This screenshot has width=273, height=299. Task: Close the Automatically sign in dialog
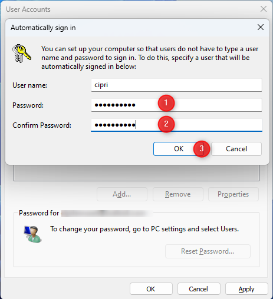(261, 27)
